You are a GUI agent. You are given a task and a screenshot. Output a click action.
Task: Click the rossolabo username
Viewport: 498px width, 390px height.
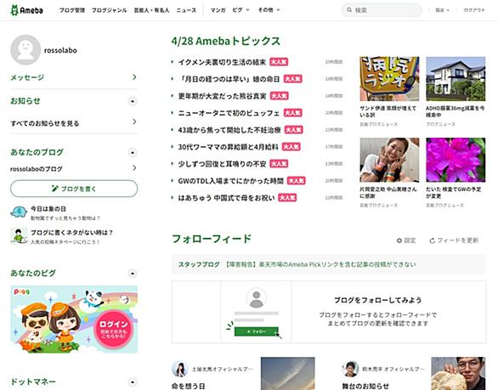pyautogui.click(x=60, y=50)
